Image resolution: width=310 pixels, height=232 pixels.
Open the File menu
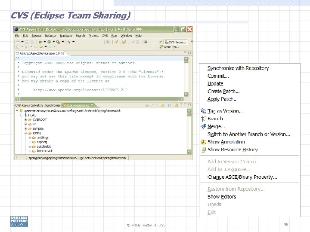click(17, 36)
